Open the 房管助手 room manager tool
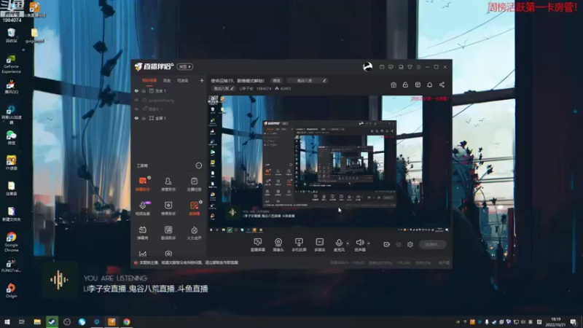Image resolution: width=583 pixels, height=328 pixels. [x=168, y=184]
